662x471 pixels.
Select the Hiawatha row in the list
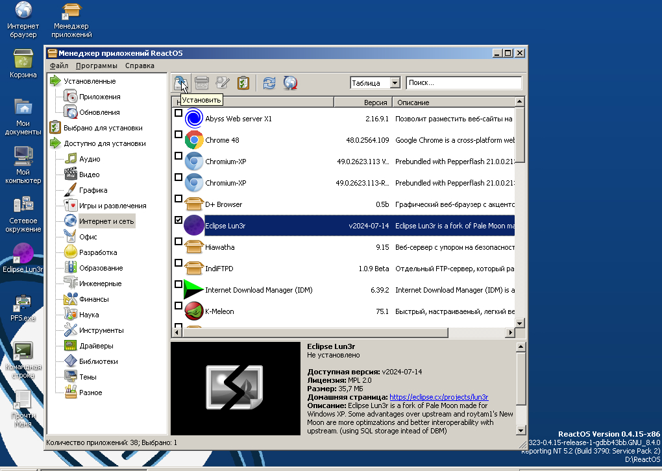(x=344, y=247)
